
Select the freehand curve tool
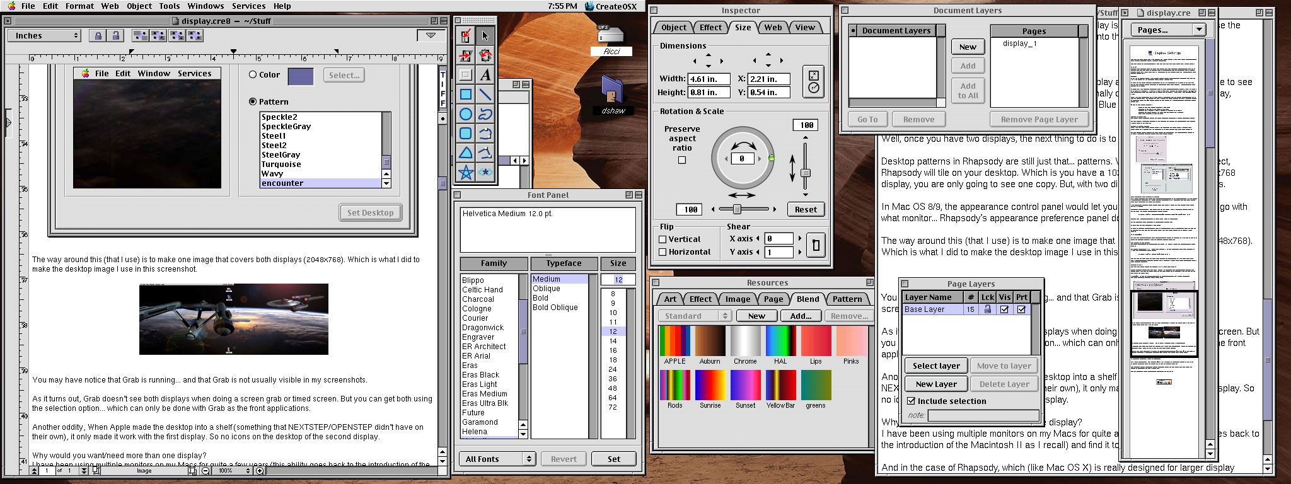coord(485,114)
